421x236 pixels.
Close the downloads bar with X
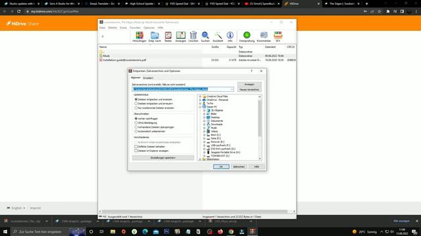[x=416, y=221]
